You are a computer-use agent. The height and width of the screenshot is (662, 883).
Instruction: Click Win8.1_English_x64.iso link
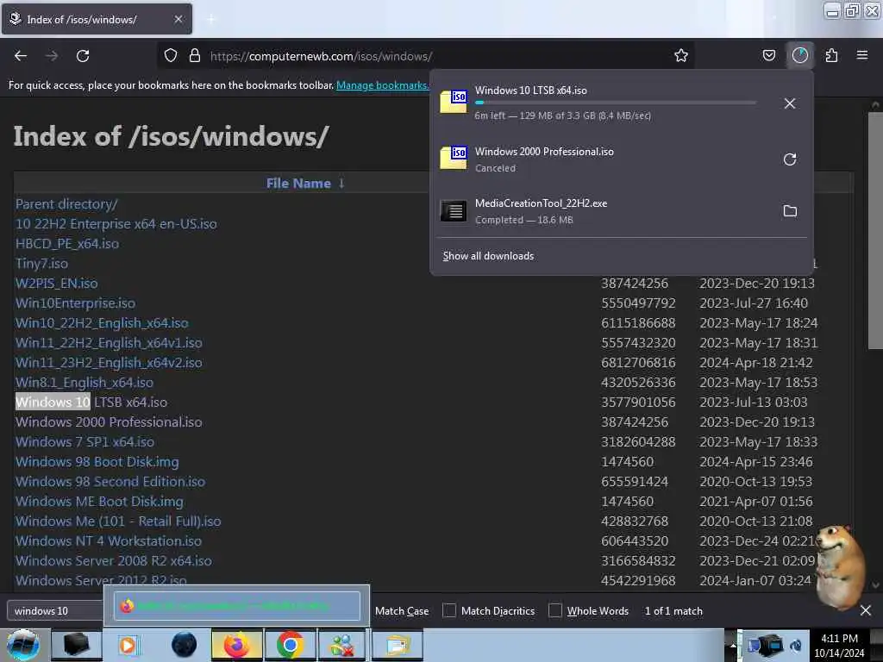[x=85, y=382]
